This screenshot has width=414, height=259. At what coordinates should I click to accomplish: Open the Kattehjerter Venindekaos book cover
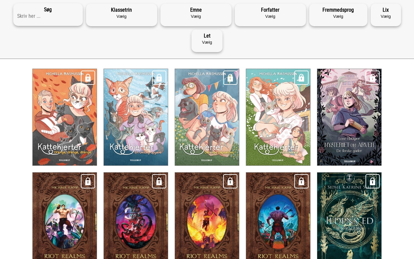click(278, 117)
